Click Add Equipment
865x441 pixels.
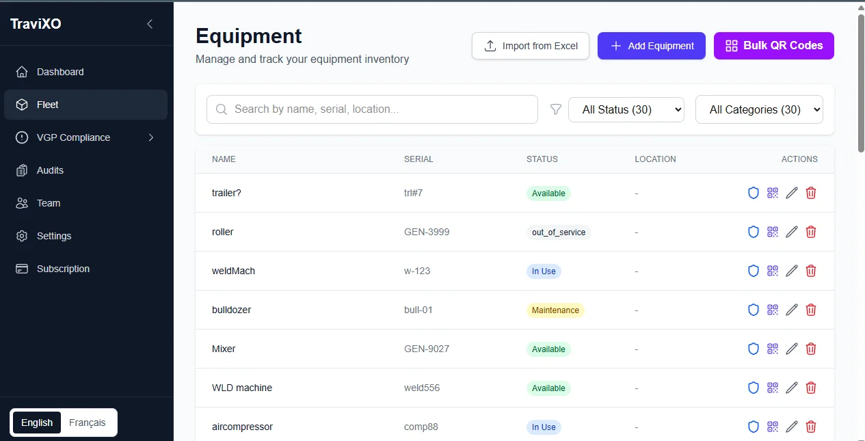pyautogui.click(x=651, y=46)
